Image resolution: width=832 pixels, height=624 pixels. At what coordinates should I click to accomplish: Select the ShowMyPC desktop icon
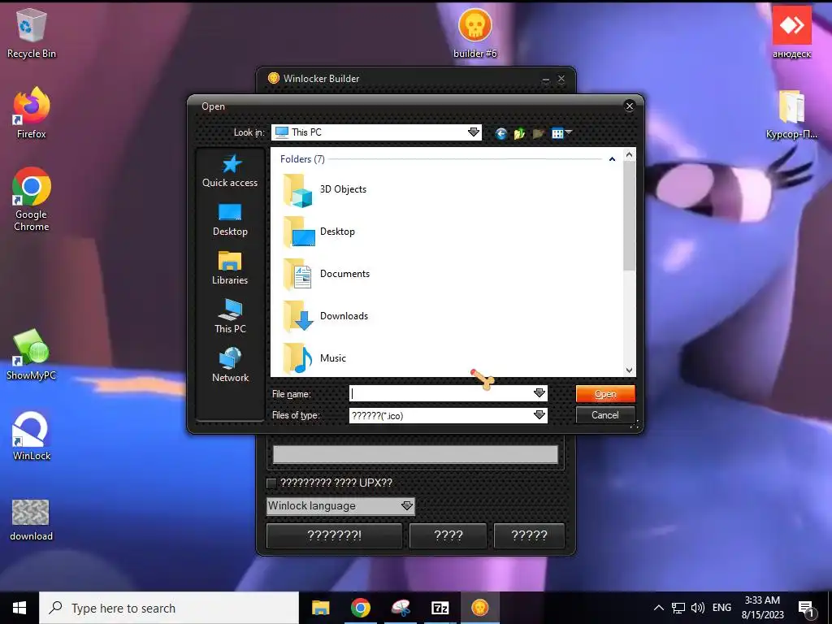click(32, 354)
